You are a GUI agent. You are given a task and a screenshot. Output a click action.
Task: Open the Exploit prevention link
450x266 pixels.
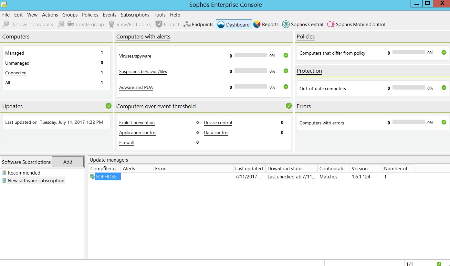point(137,123)
